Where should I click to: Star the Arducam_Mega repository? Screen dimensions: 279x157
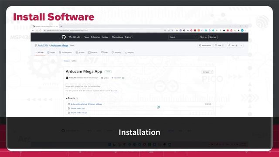(x=233, y=45)
